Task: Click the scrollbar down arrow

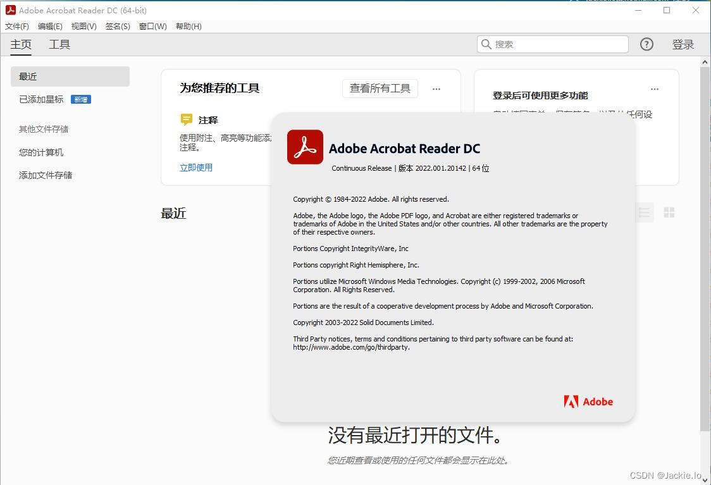Action: tap(705, 480)
